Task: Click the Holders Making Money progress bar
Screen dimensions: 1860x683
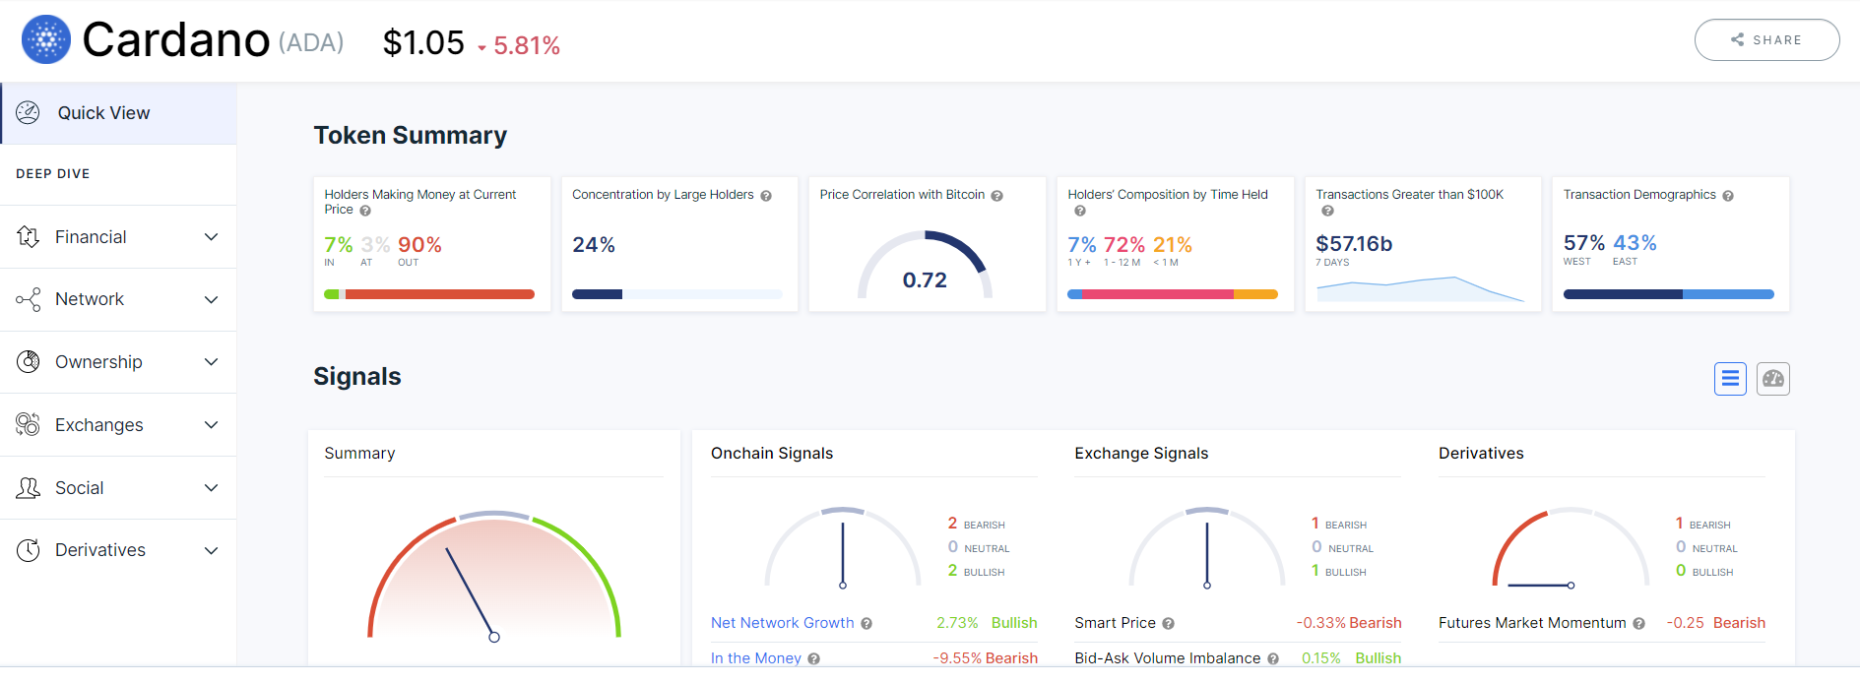Action: (429, 294)
